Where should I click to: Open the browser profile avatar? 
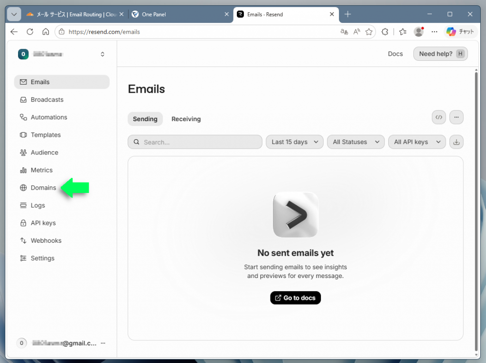[419, 32]
